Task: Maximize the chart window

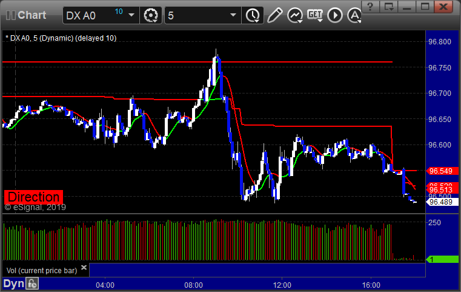Action: [425, 7]
